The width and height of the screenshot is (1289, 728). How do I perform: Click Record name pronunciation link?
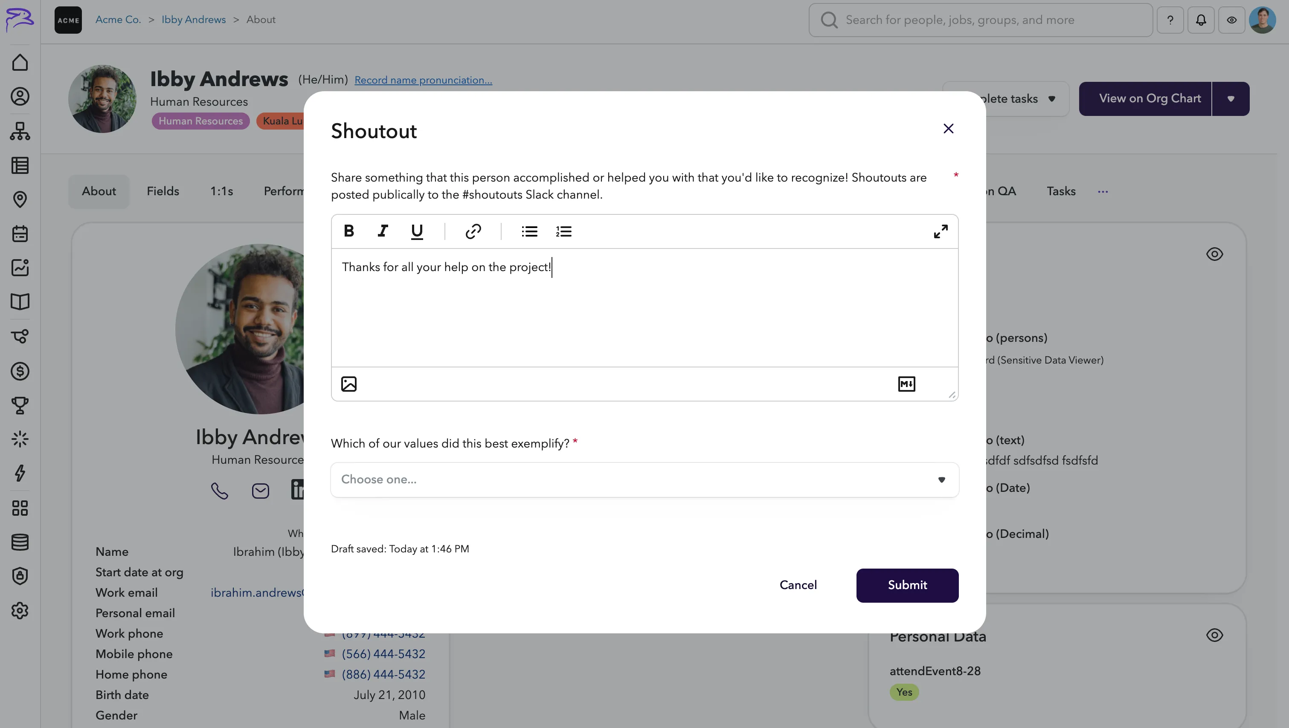click(423, 80)
